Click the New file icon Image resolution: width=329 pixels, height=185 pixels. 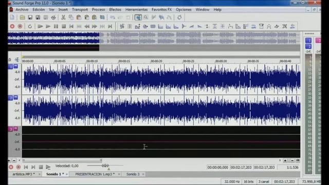[12, 17]
